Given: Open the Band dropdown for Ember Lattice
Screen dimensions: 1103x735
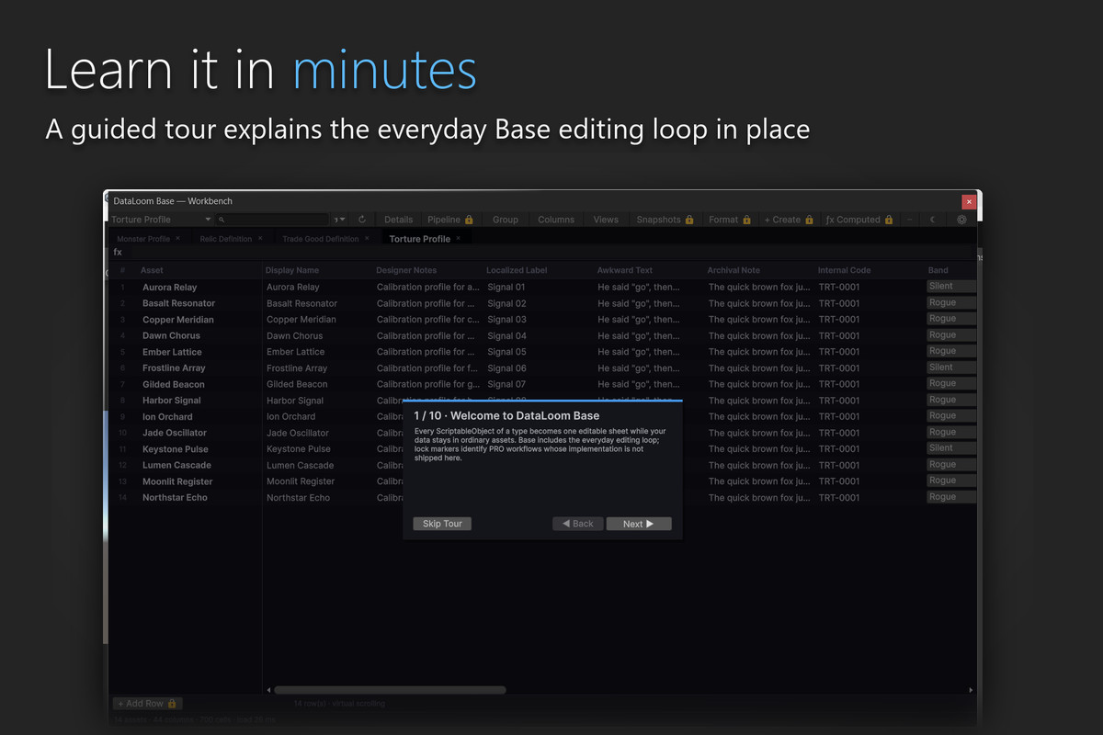Looking at the screenshot, I should tap(951, 351).
